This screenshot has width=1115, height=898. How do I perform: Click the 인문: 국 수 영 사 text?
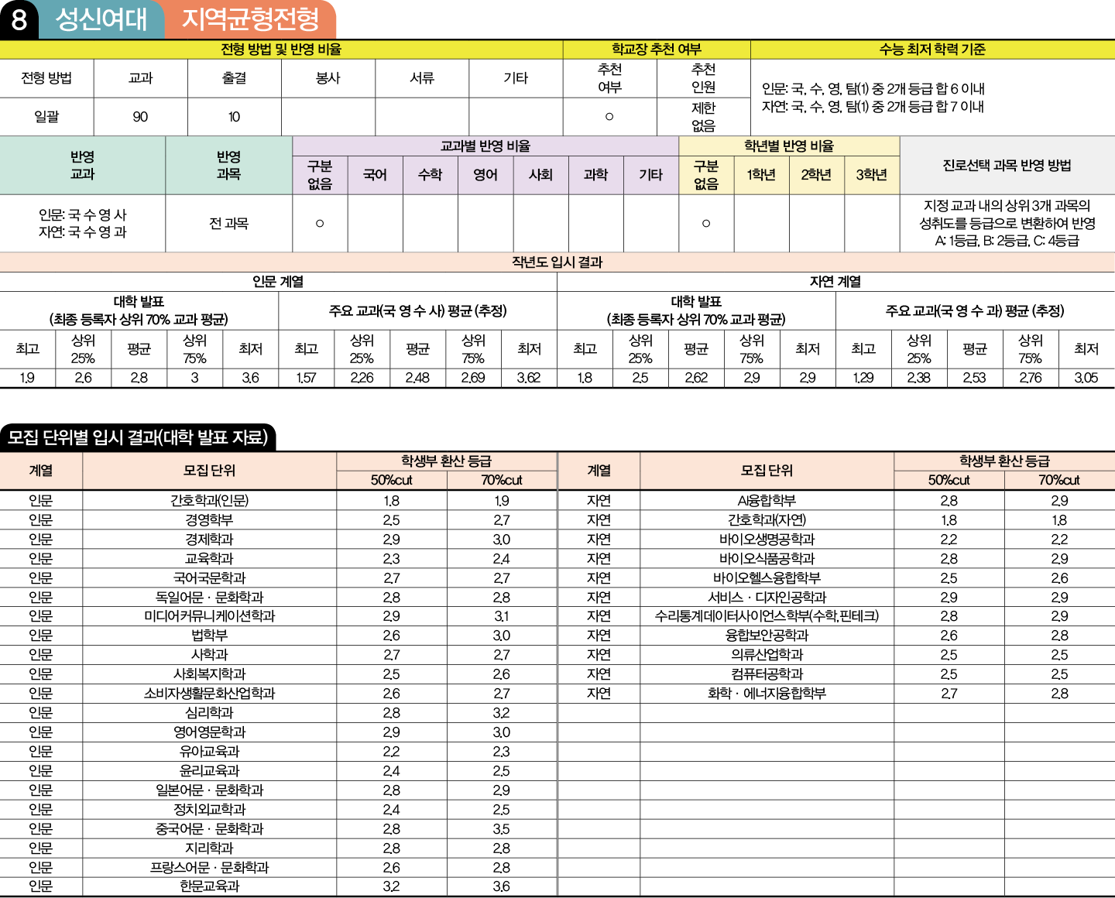pos(82,214)
